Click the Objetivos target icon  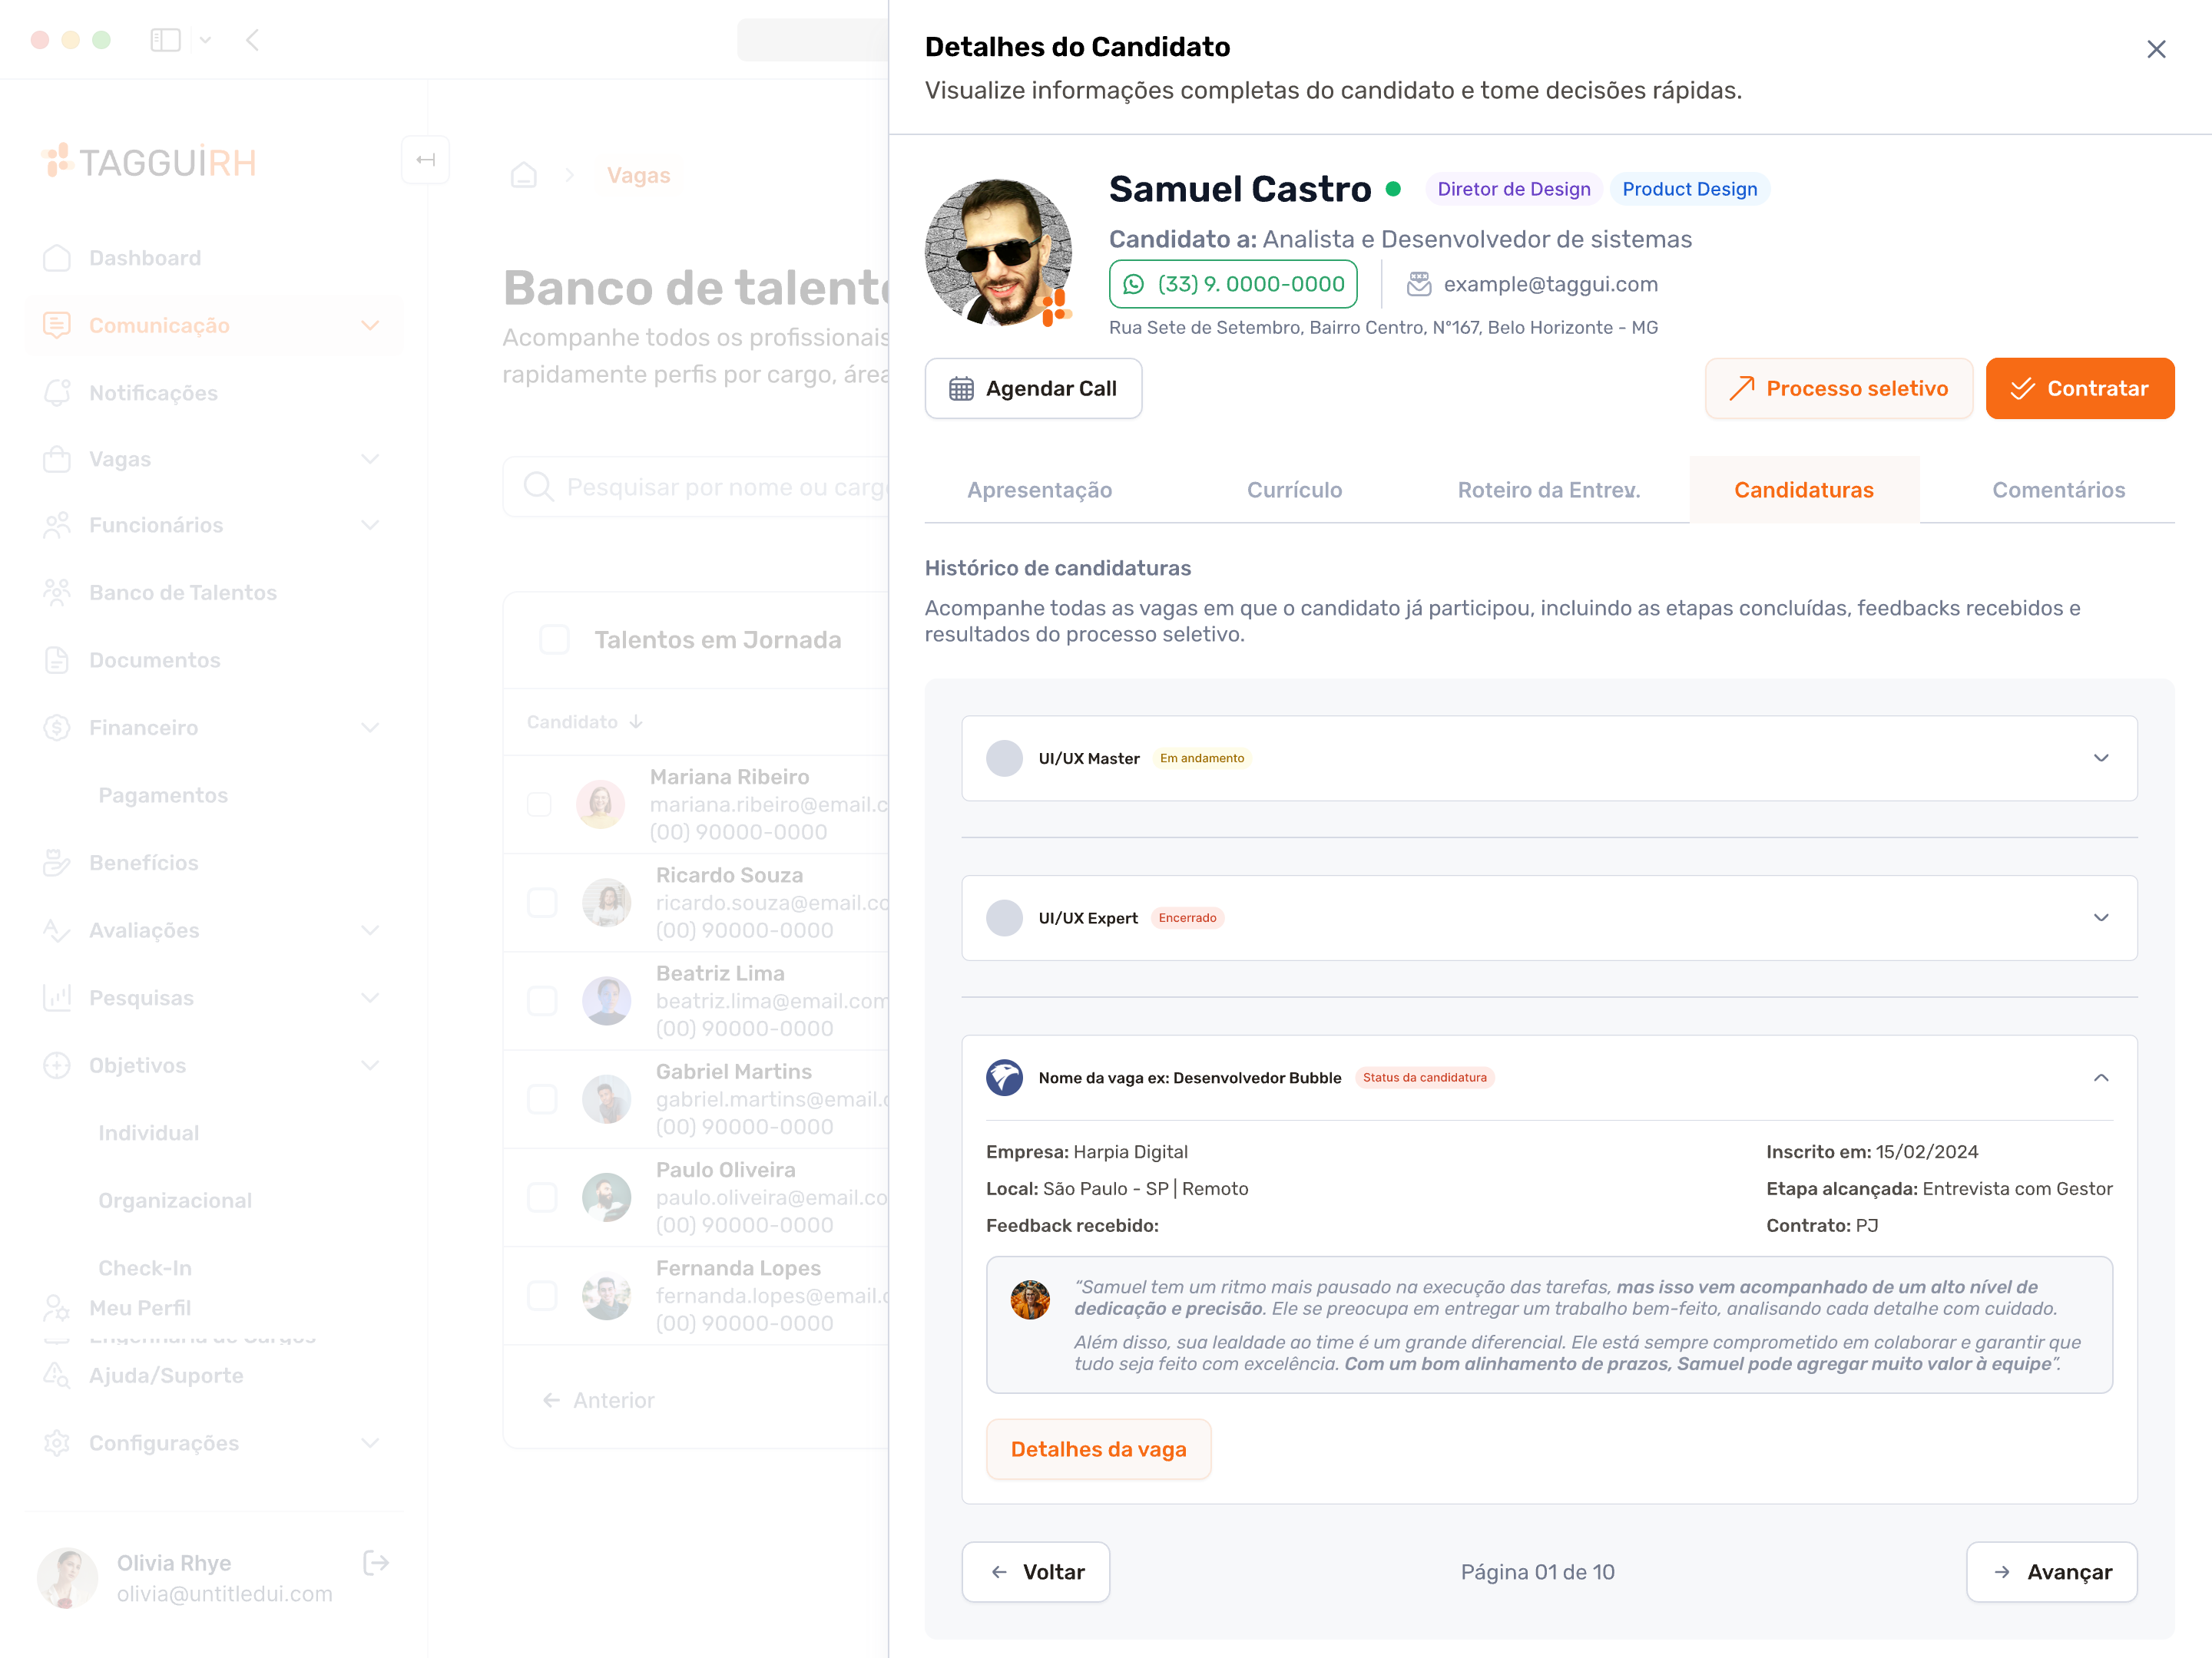pos(57,1065)
